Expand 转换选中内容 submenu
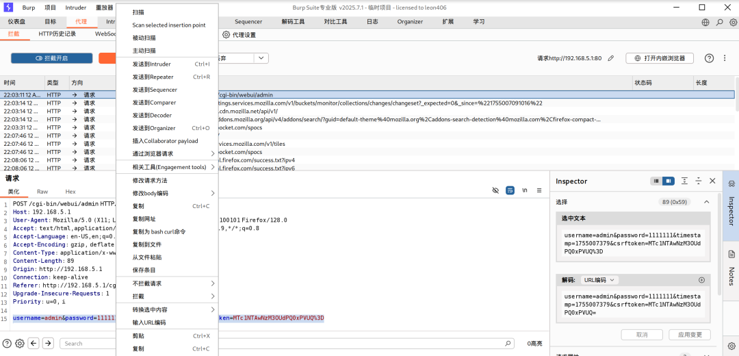The width and height of the screenshot is (739, 356). coord(168,310)
